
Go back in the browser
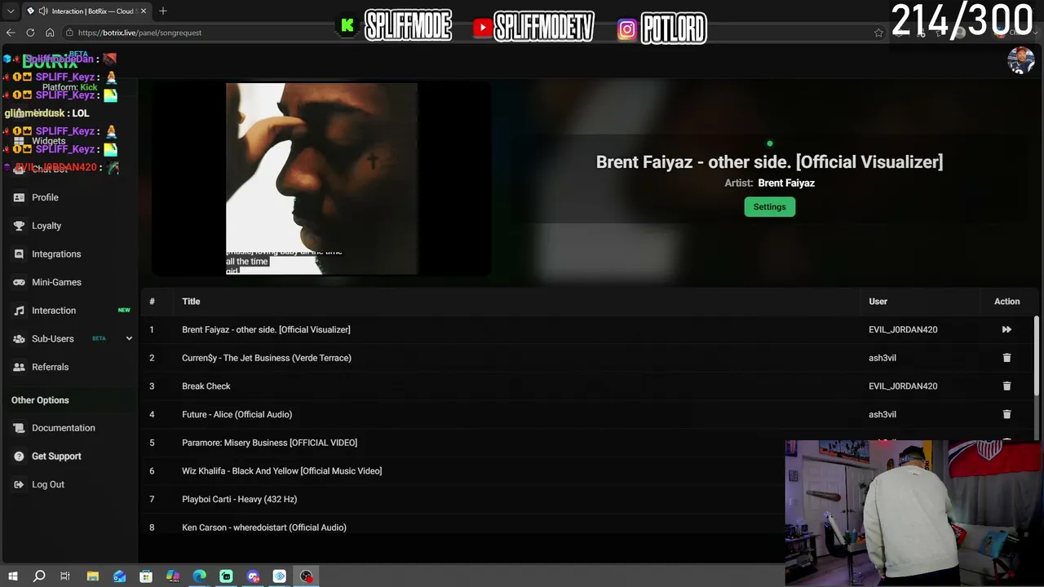pos(11,33)
